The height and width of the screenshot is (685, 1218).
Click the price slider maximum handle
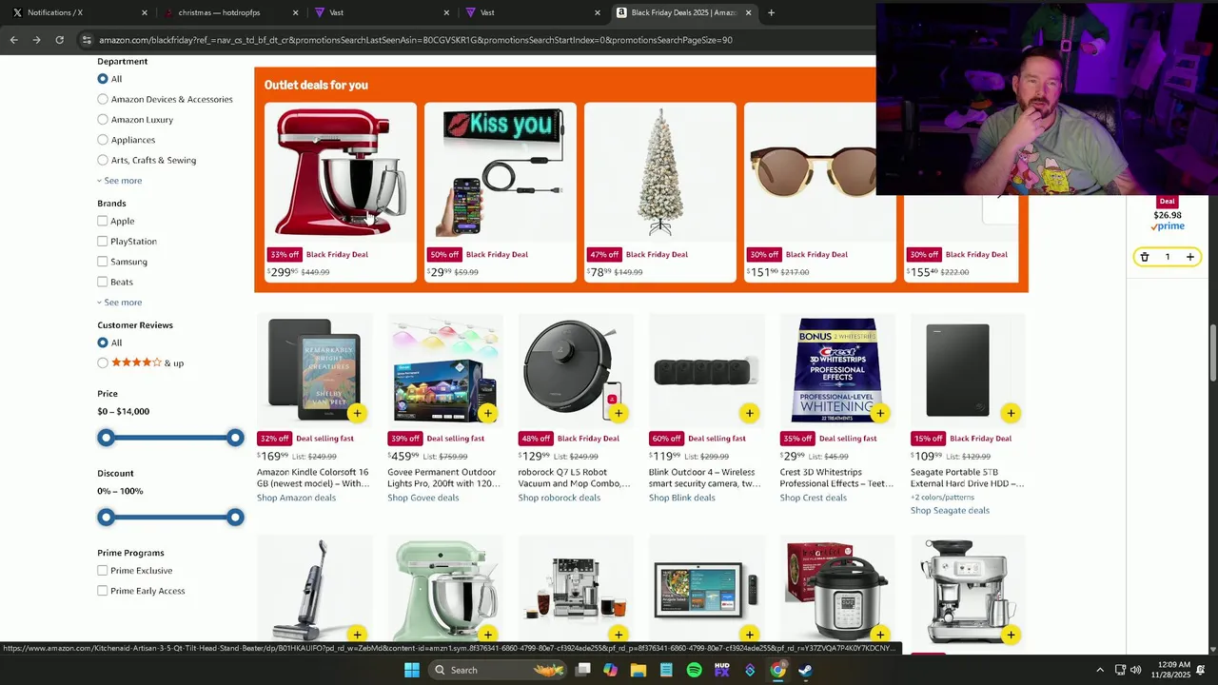tap(235, 438)
